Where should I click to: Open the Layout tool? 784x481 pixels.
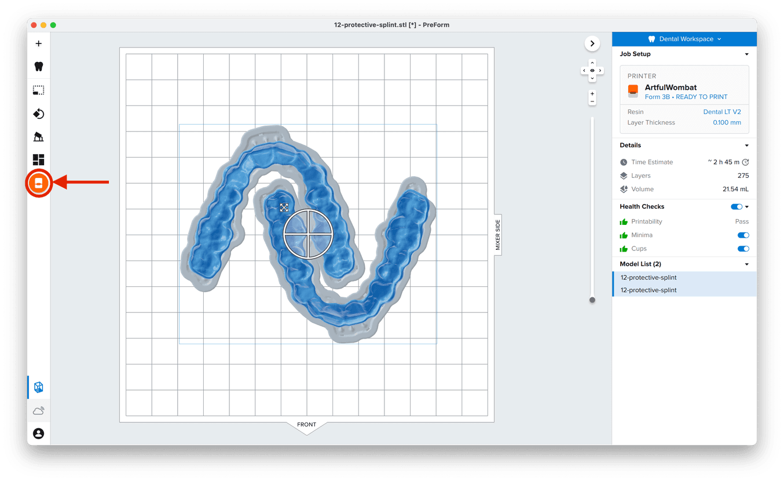[39, 160]
